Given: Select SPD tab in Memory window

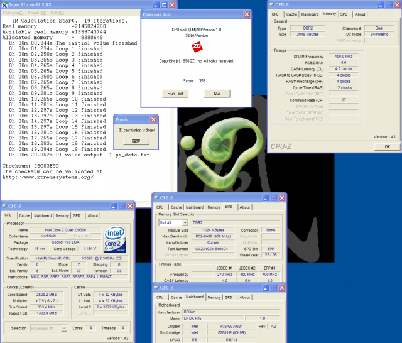Looking at the screenshot, I should tap(344, 14).
